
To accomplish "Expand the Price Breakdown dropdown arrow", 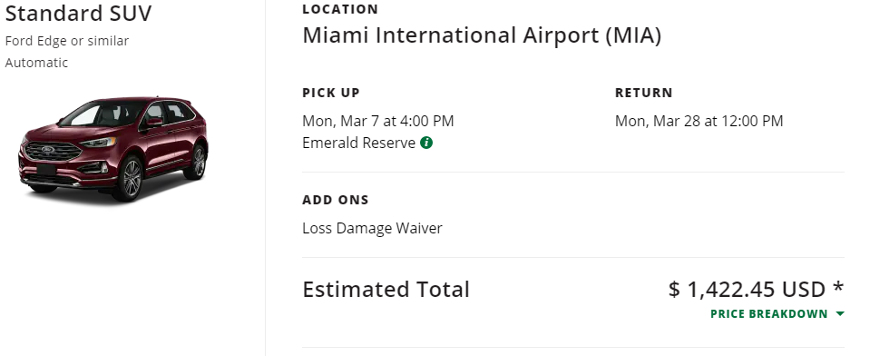I will 839,314.
